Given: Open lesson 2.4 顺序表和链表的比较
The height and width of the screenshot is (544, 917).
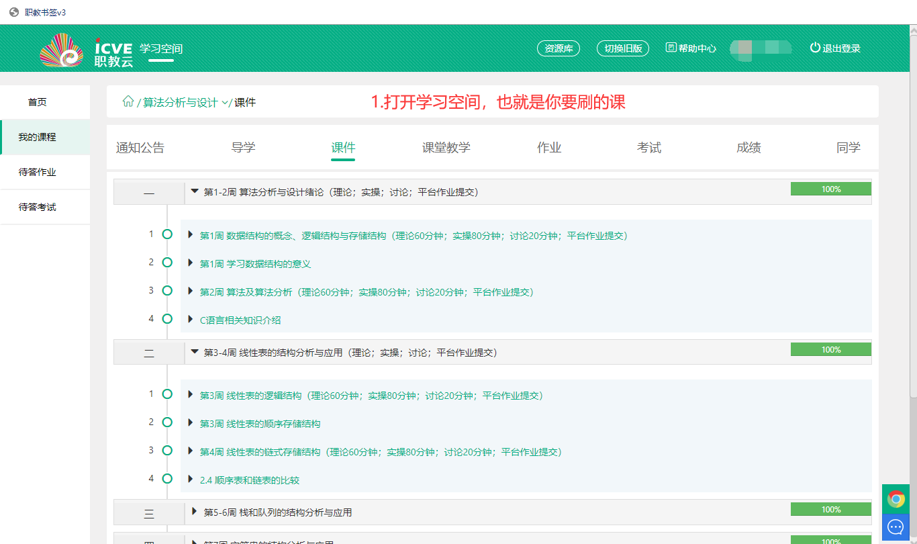Looking at the screenshot, I should (250, 480).
